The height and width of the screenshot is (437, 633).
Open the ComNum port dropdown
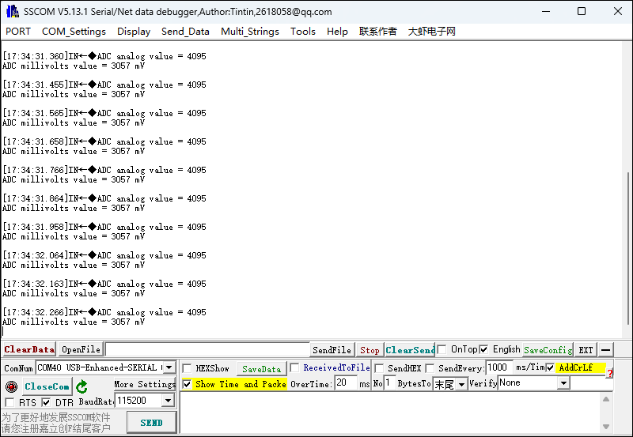tap(169, 368)
